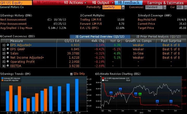Click the tall blue Q2 14 estimate bar
Viewport: 187px width, 114px height.
click(77, 95)
